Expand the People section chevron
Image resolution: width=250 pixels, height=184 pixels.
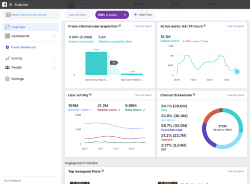tap(54, 67)
